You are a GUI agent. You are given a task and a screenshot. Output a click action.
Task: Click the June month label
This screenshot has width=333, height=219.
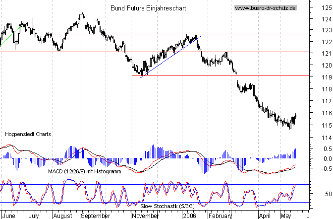pos(9,216)
